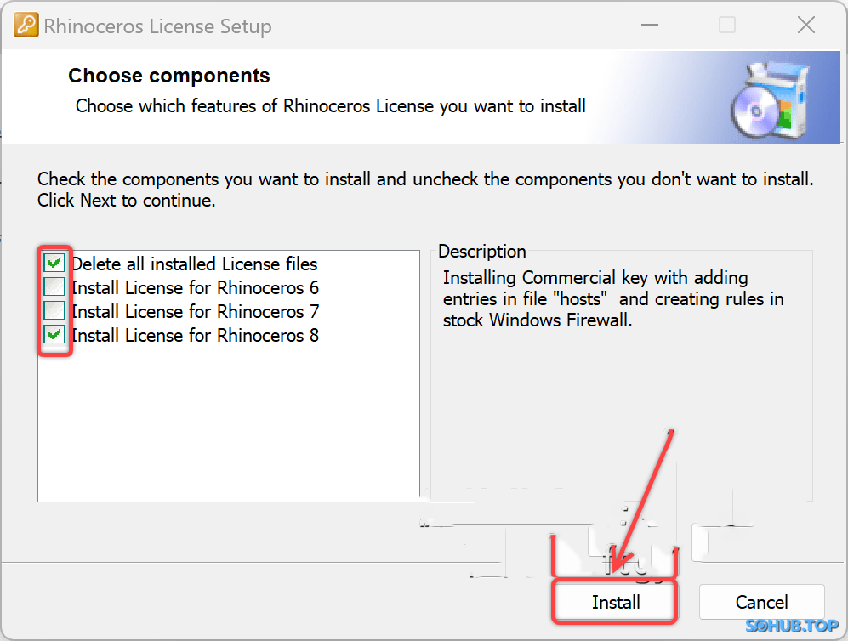This screenshot has height=641, width=848.
Task: Untick the Install License for Rhinoceros 8 checkbox
Action: (55, 335)
